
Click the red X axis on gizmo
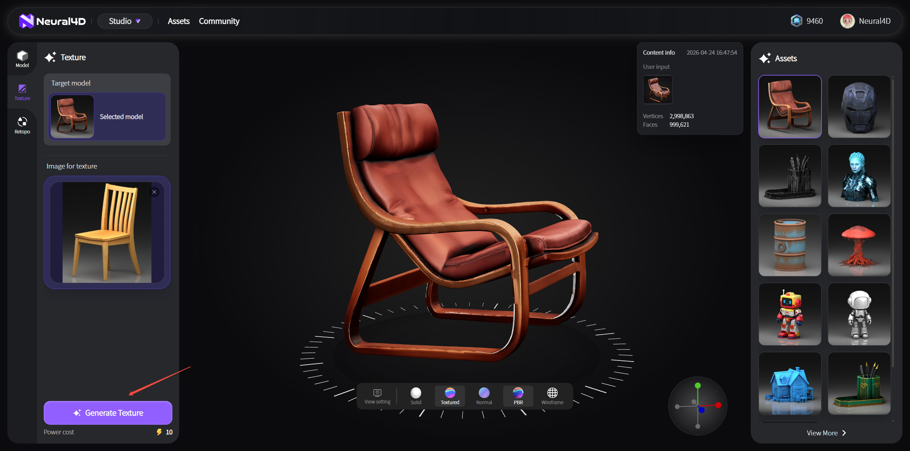[x=718, y=405]
